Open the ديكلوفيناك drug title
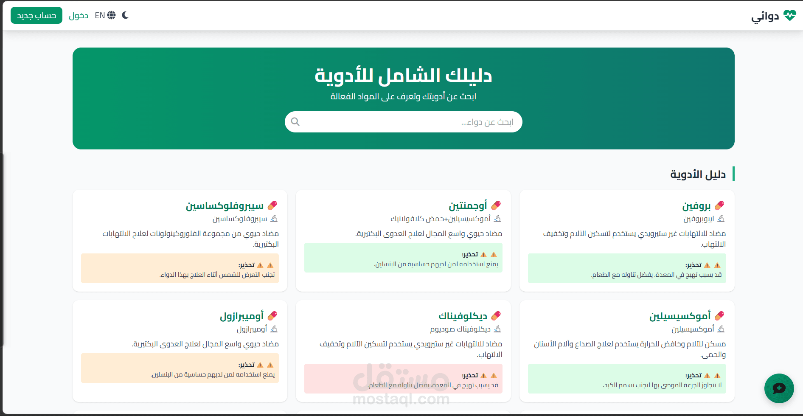The width and height of the screenshot is (803, 416). pyautogui.click(x=463, y=316)
